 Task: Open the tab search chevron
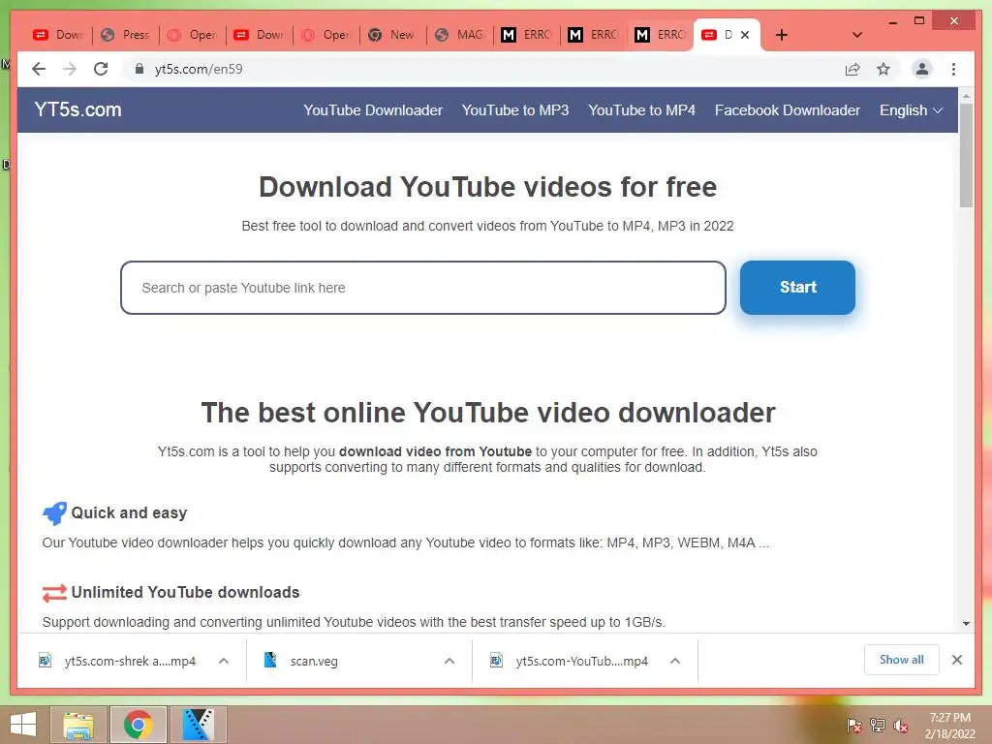856,35
